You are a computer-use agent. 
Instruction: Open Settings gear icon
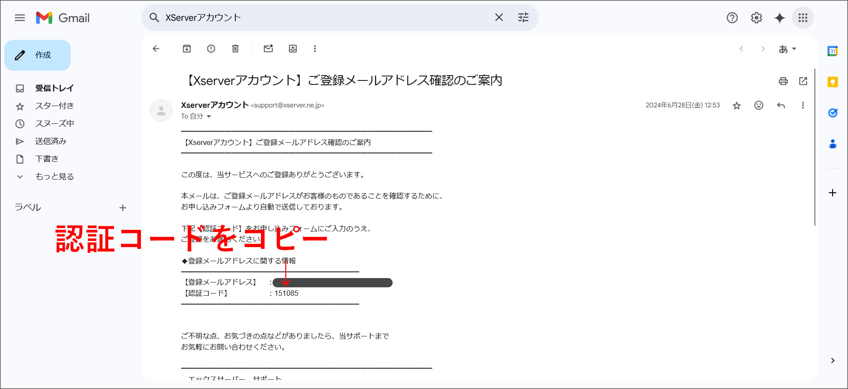757,18
